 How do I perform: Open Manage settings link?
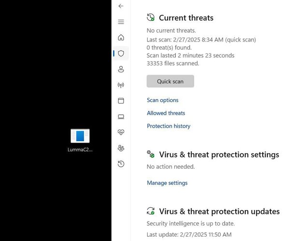(167, 183)
